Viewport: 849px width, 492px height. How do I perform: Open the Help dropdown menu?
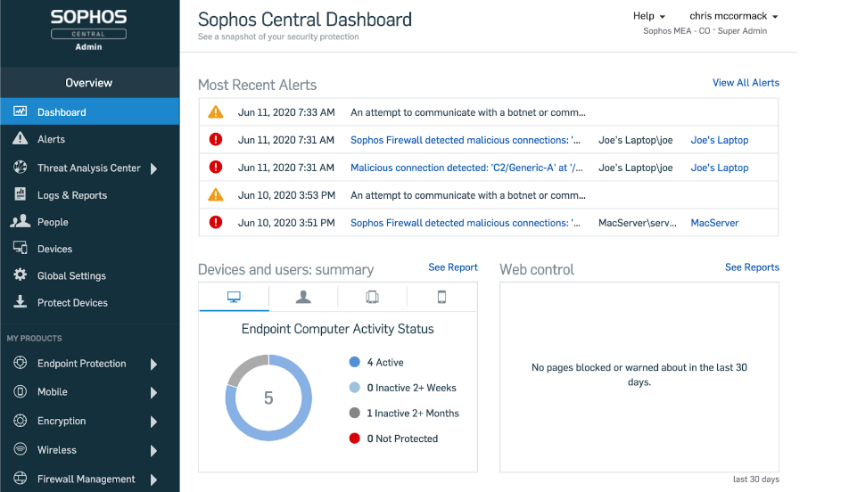[x=648, y=16]
